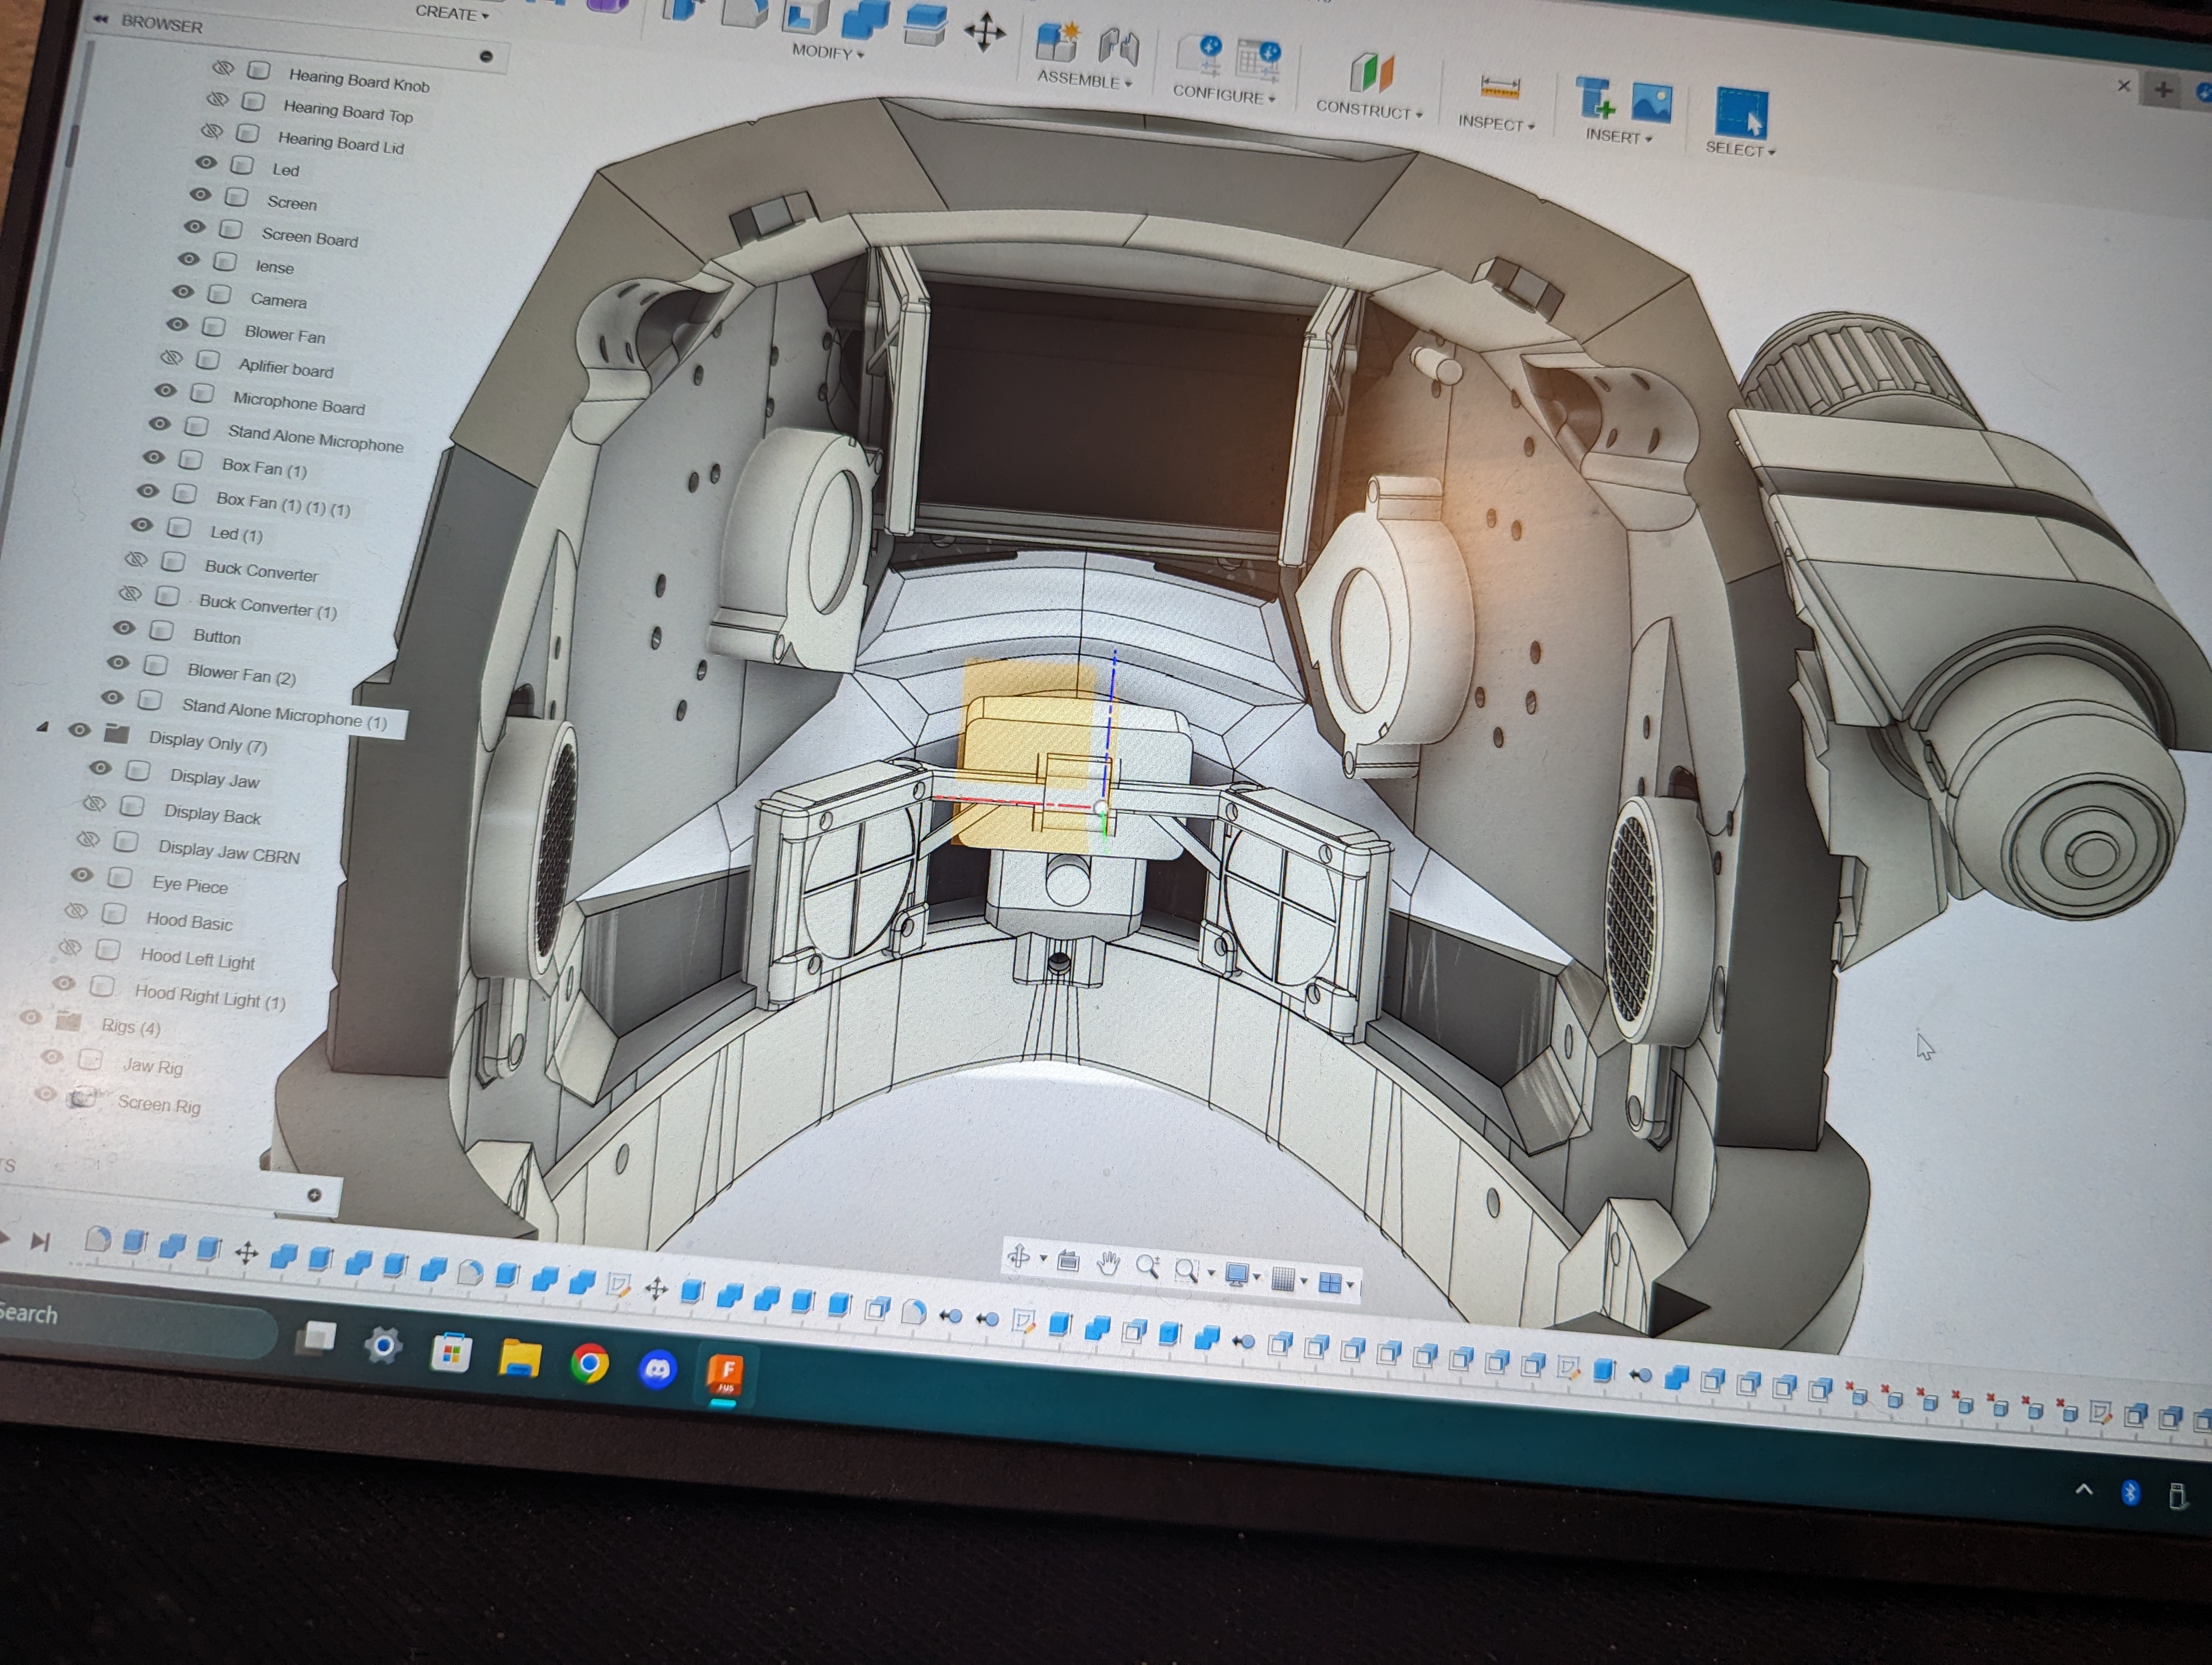
Task: Click the Zoom Window magnifier icon
Action: pos(1186,1270)
